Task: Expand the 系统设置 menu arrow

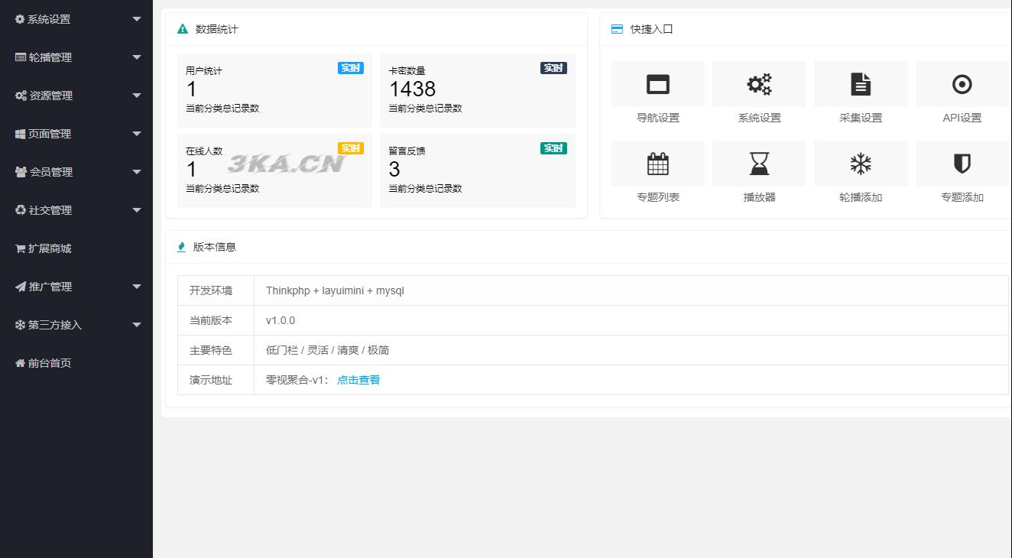Action: [137, 19]
